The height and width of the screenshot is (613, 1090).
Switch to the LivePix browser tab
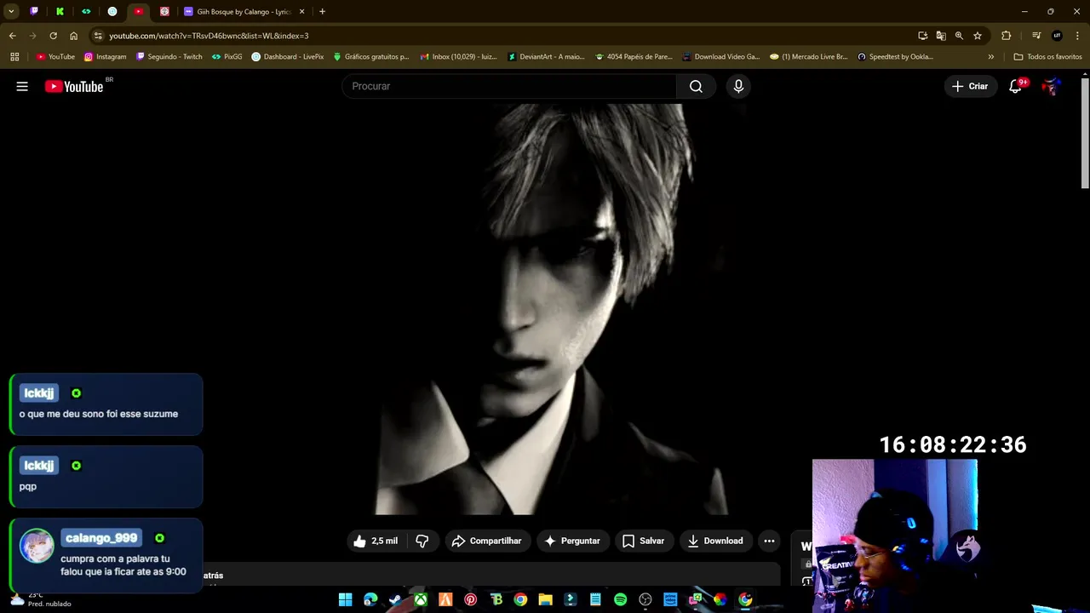[x=112, y=12]
